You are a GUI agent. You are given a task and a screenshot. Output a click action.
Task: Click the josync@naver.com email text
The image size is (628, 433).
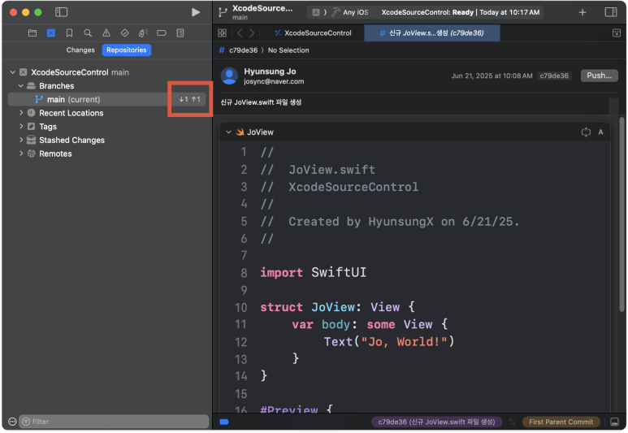click(x=274, y=81)
